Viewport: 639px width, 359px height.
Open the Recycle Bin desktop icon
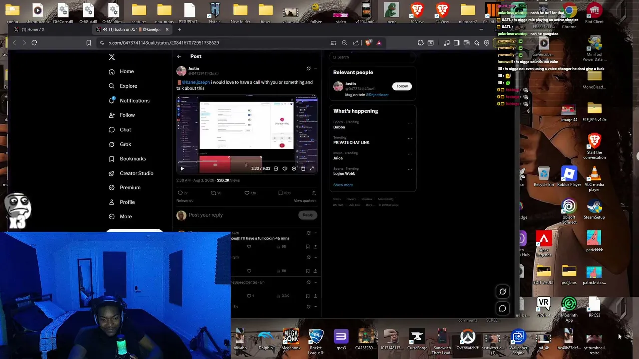(x=544, y=177)
